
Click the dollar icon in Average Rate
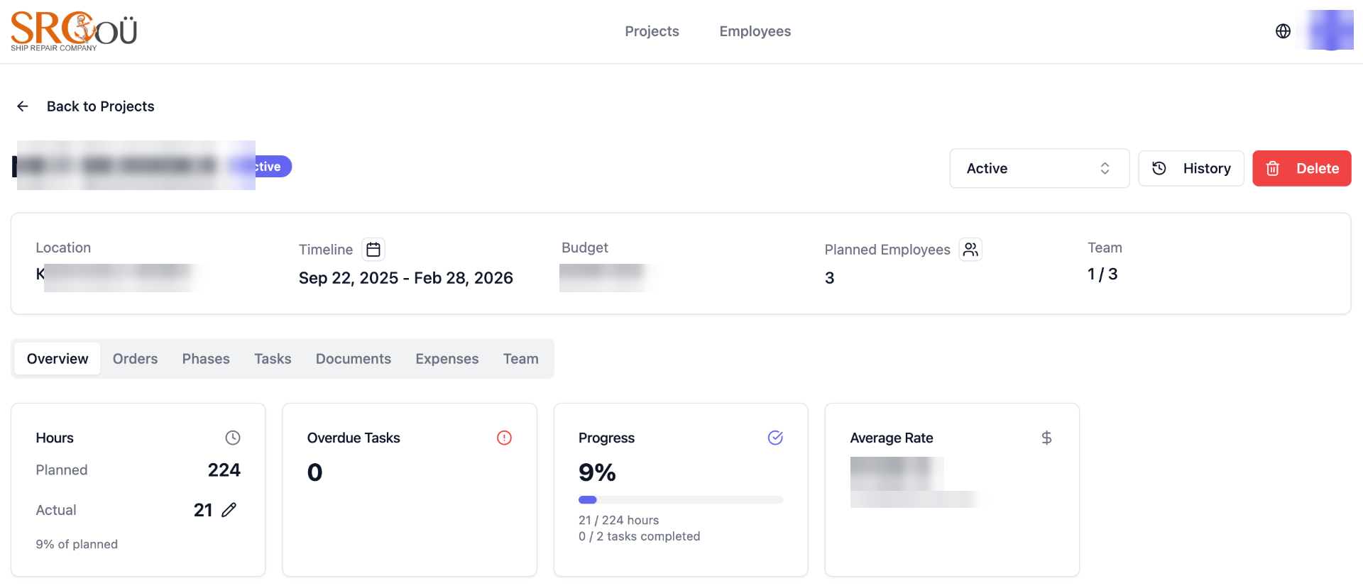[1046, 438]
